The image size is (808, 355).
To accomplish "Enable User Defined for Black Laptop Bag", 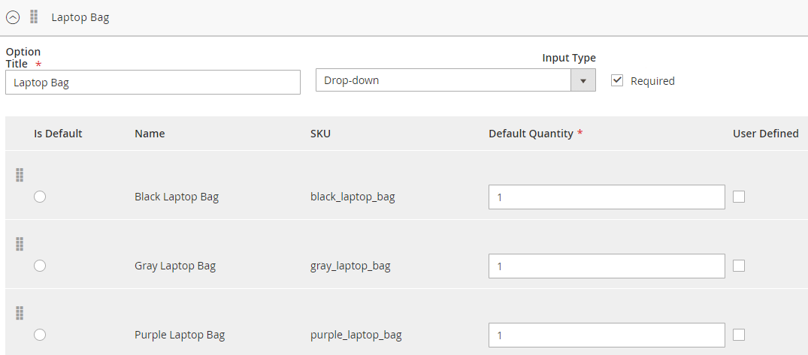I will click(739, 197).
